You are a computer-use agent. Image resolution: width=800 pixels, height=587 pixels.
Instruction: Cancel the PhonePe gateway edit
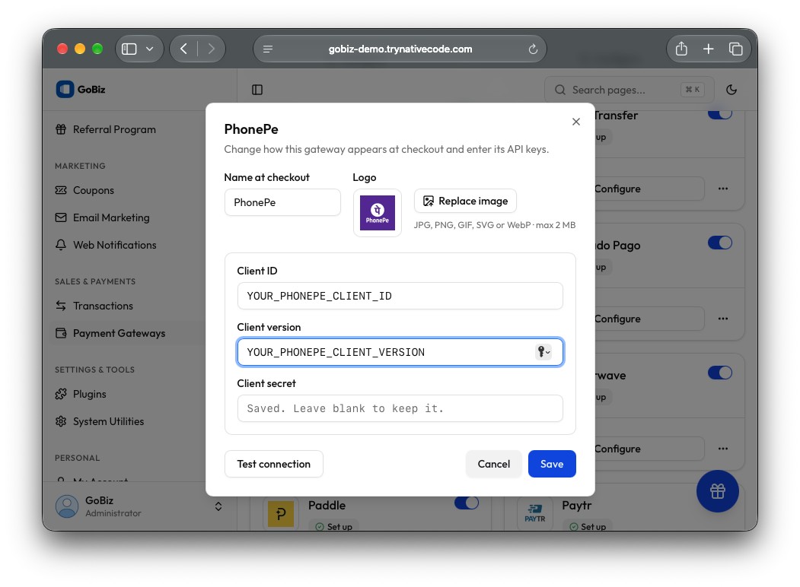tap(493, 464)
